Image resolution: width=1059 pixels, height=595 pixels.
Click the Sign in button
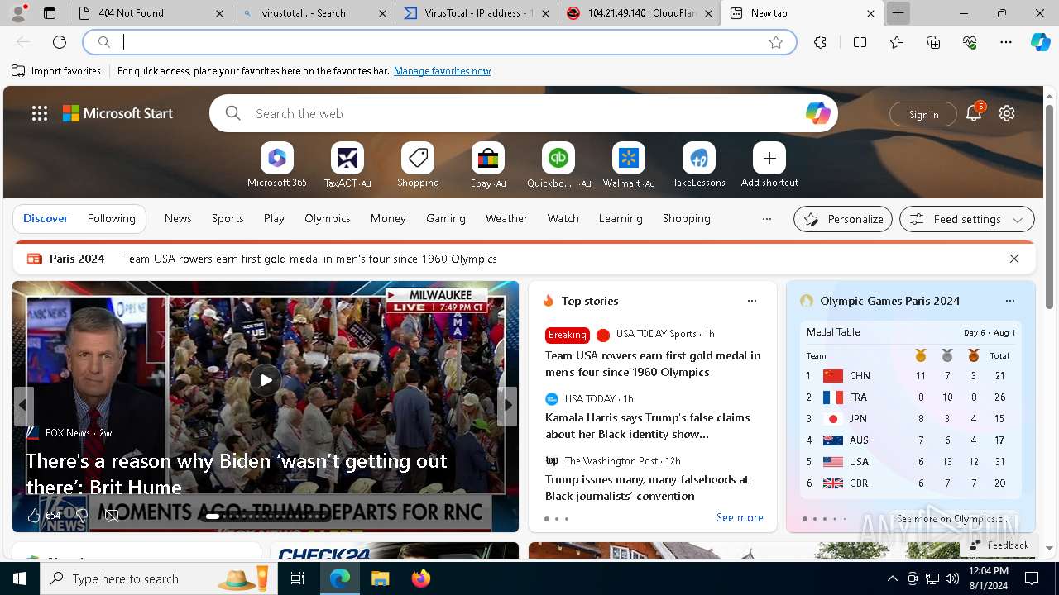923,114
